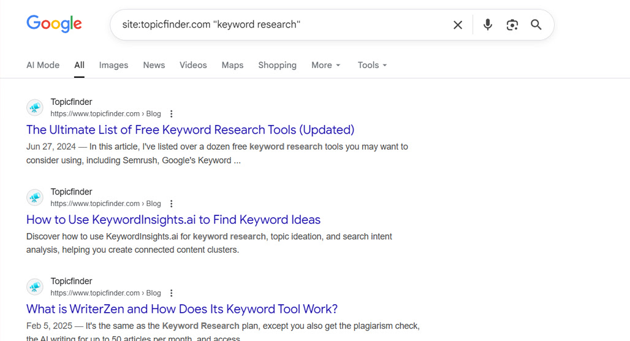Open the Videos tab
The width and height of the screenshot is (630, 341).
(x=193, y=65)
